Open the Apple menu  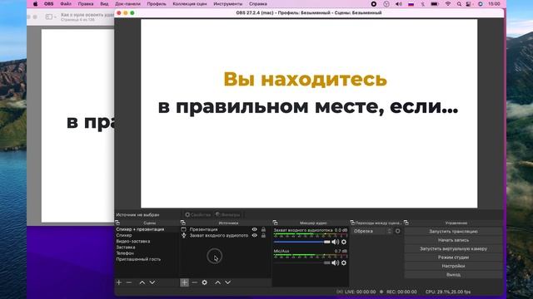(35, 4)
